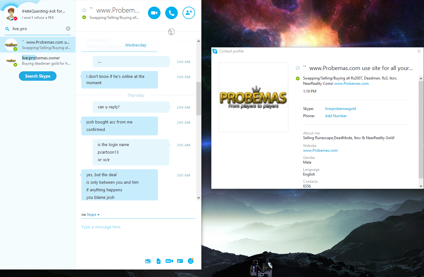Image resolution: width=424 pixels, height=277 pixels.
Task: Click my do-not-disturb status badge
Action: tap(15, 19)
